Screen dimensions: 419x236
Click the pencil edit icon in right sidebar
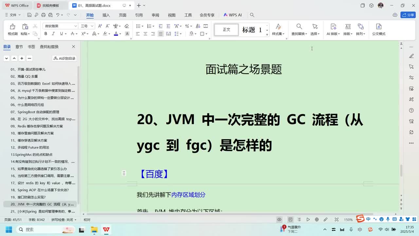click(x=411, y=56)
